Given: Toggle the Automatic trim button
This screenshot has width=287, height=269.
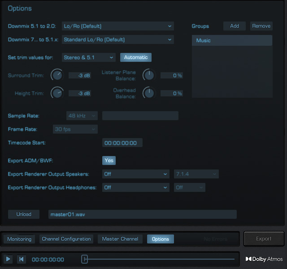Looking at the screenshot, I should pos(136,57).
